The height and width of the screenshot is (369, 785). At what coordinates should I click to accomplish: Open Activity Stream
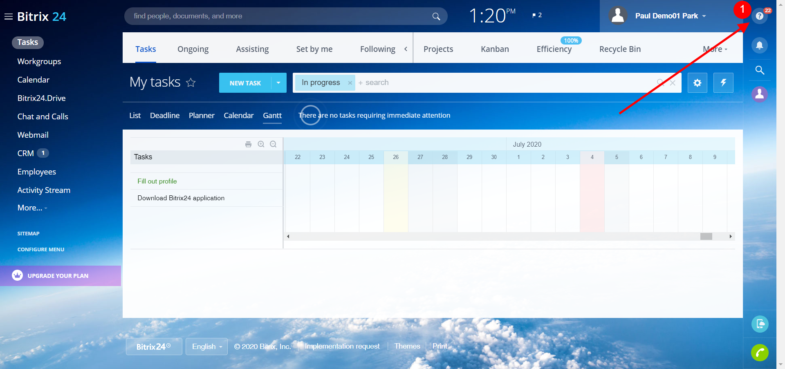[x=44, y=190]
